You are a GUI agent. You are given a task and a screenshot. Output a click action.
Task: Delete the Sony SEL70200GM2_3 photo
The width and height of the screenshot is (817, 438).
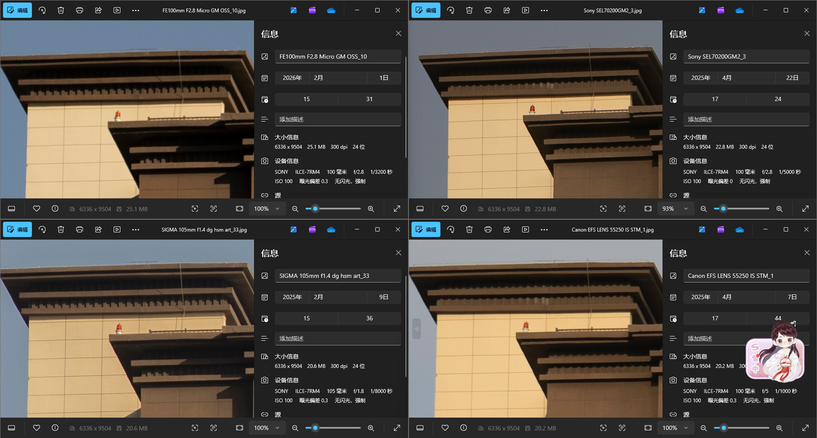tap(469, 10)
